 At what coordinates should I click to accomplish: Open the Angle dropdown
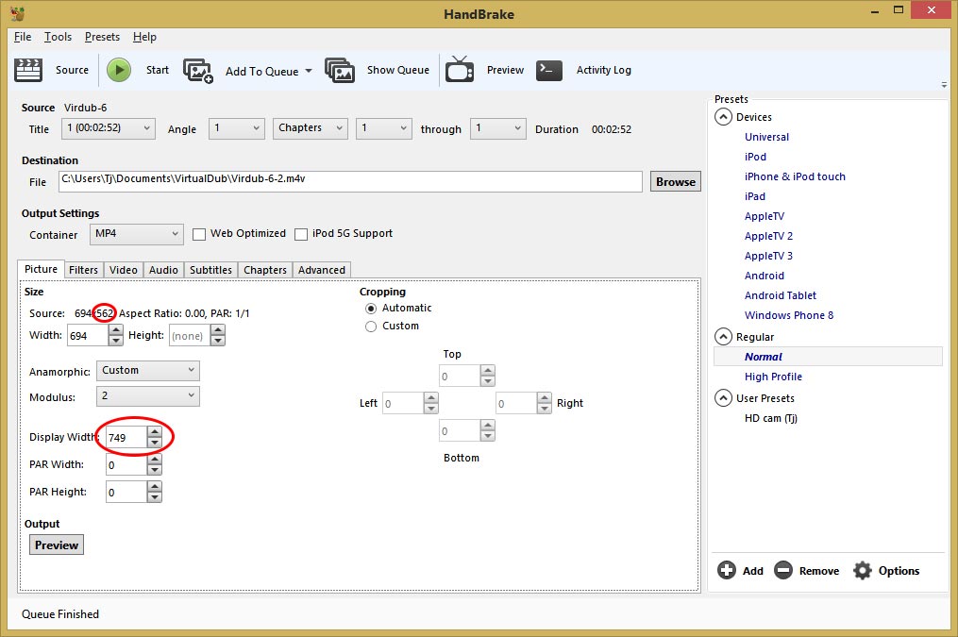tap(237, 128)
